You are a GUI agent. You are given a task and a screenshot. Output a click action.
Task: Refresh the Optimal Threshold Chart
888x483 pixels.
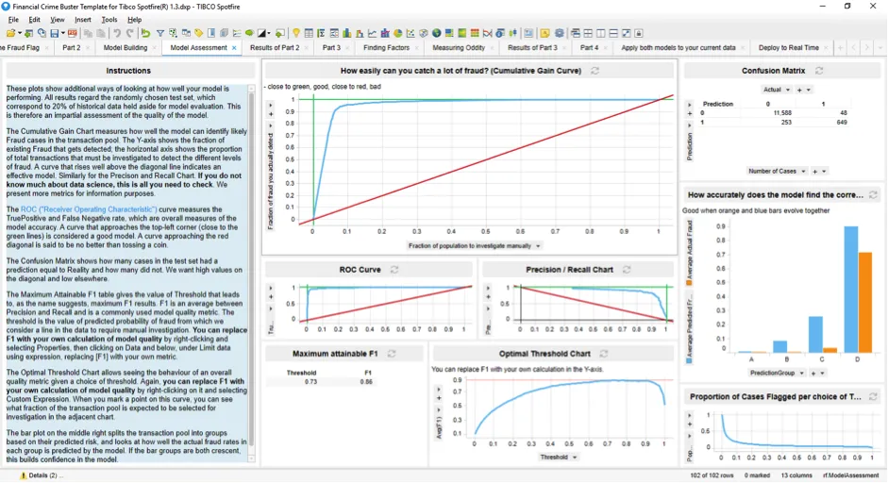coord(604,354)
